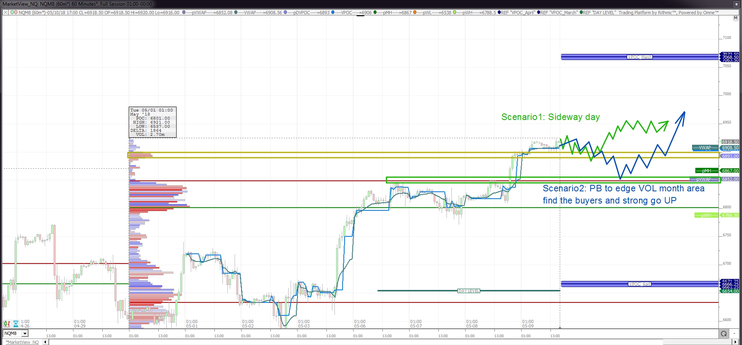The image size is (742, 345).
Task: Click the 6893.00 price tag
Action: [730, 156]
